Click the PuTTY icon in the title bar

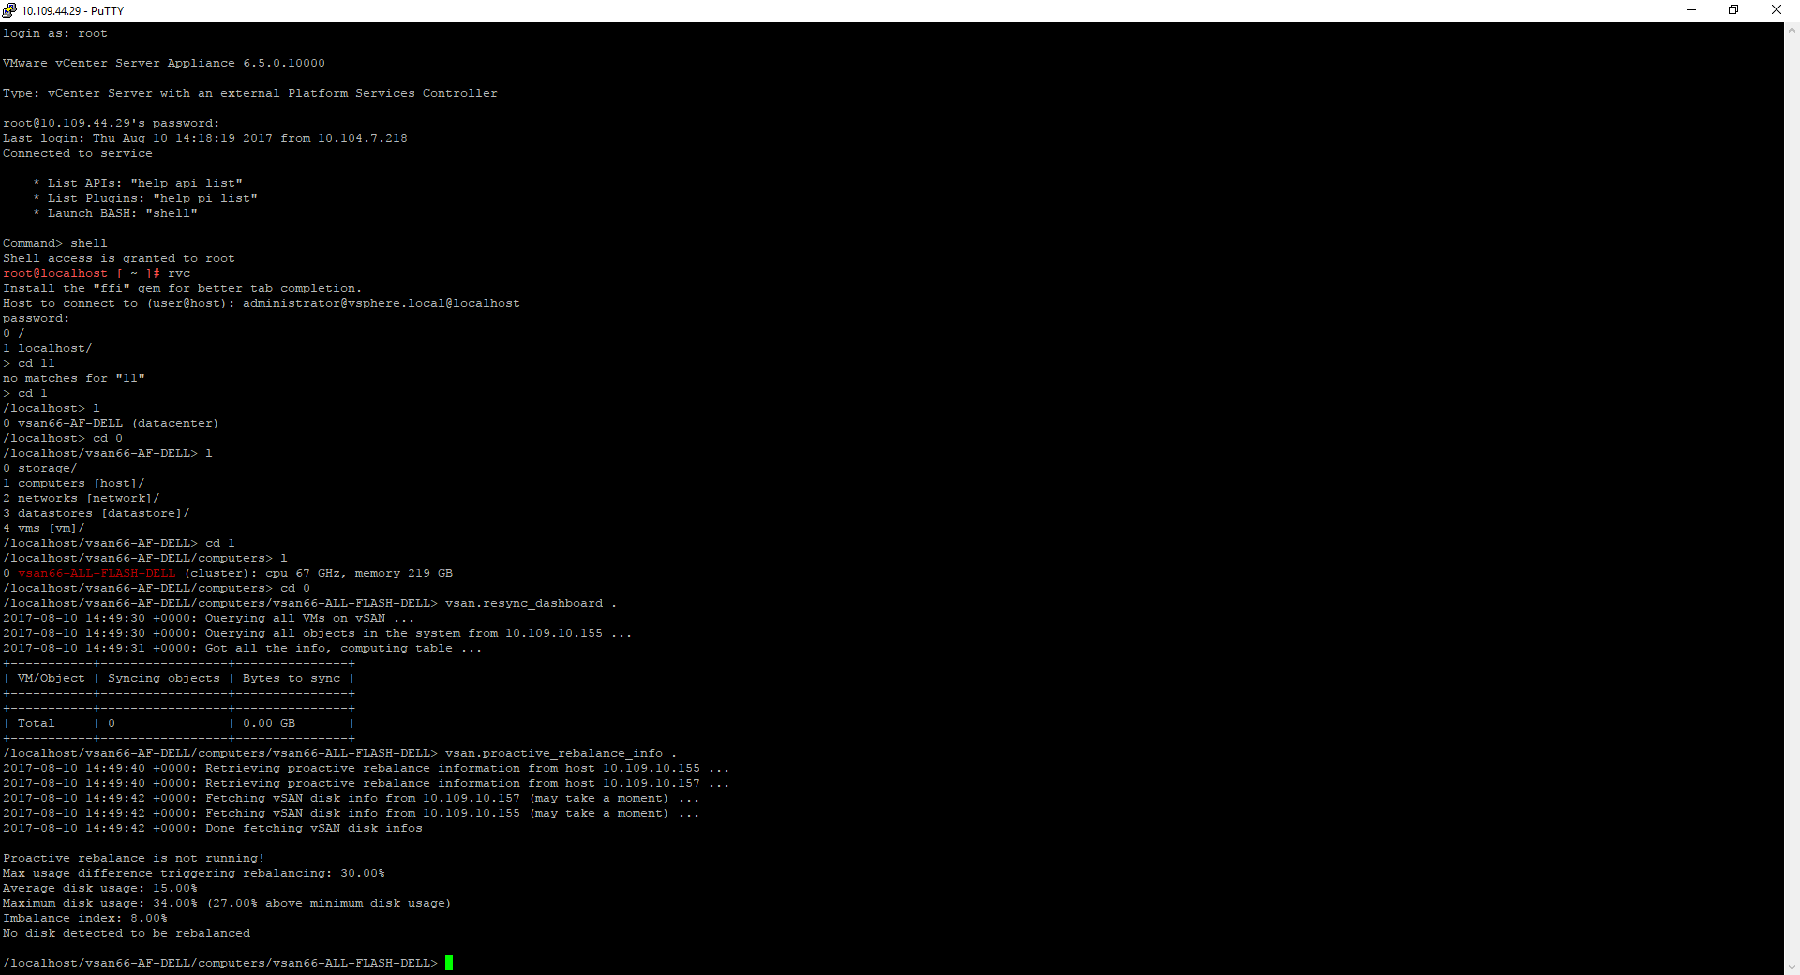coord(9,10)
